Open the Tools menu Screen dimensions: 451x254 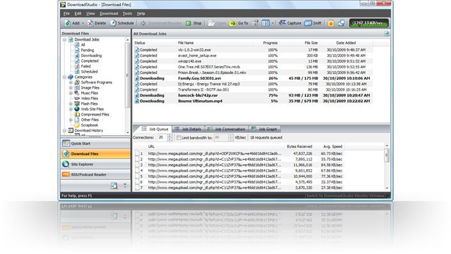[x=127, y=14]
